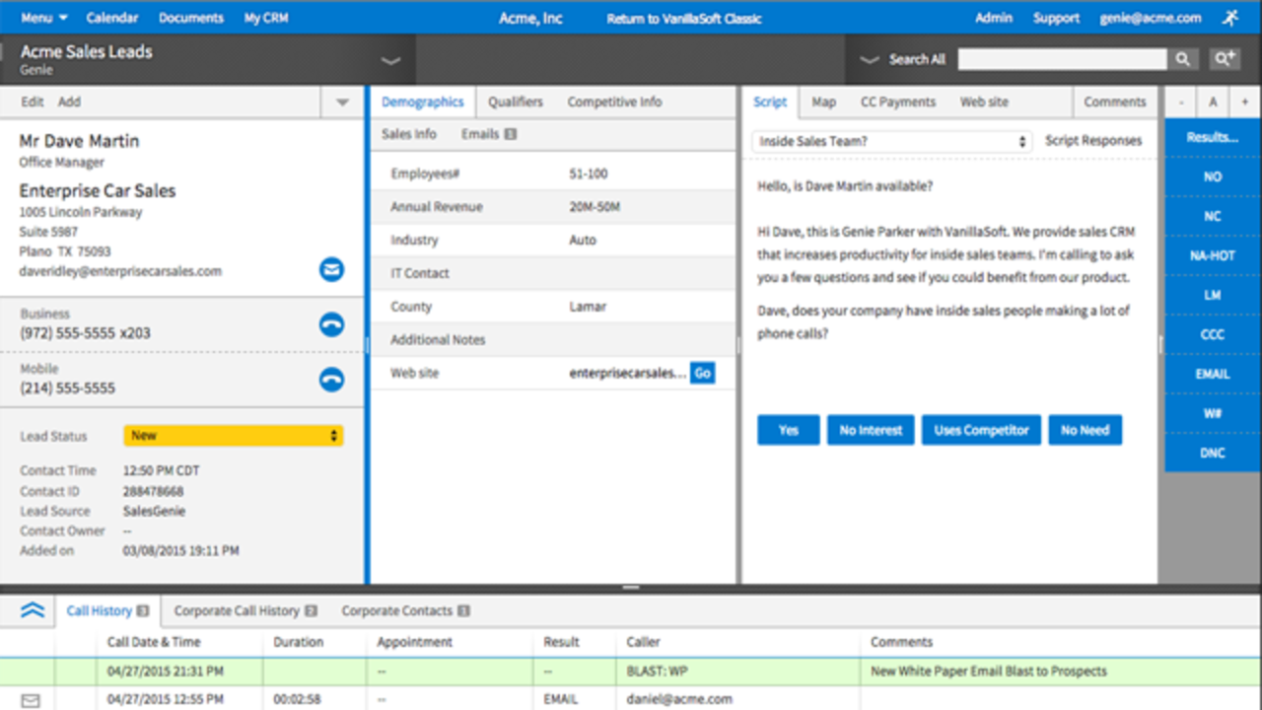Dial the Business phone number icon

coord(331,324)
